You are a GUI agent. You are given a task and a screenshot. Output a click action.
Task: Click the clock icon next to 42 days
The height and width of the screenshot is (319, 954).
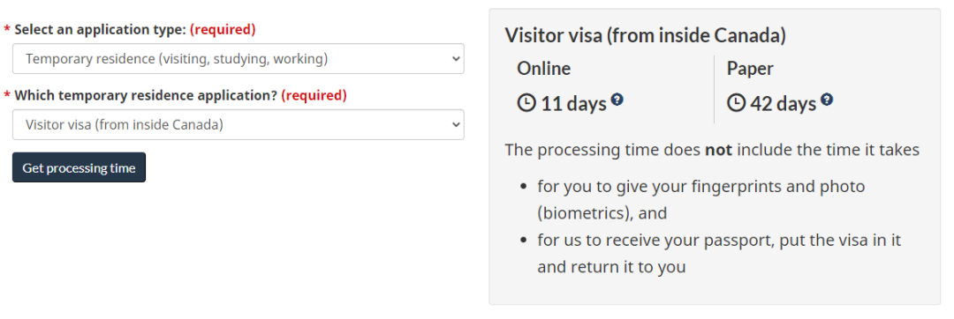point(736,104)
